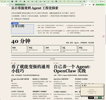Click the Gemini button in the tab strip
The image size is (106, 100).
pos(101,1)
